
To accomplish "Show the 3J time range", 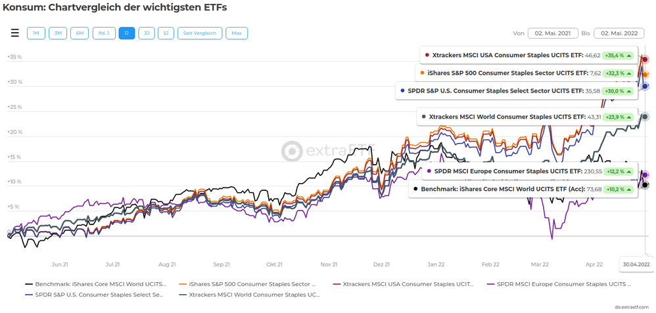I will (x=147, y=33).
